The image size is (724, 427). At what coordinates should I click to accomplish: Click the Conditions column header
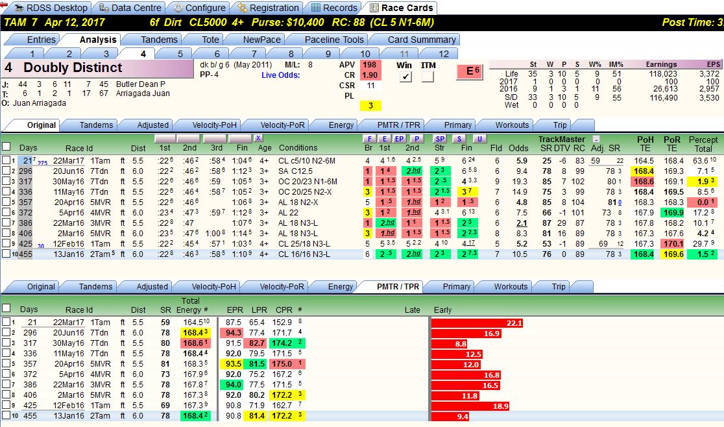[x=298, y=148]
